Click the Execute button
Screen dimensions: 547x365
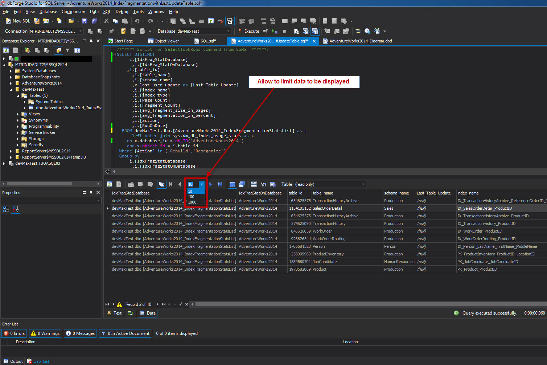tap(248, 31)
